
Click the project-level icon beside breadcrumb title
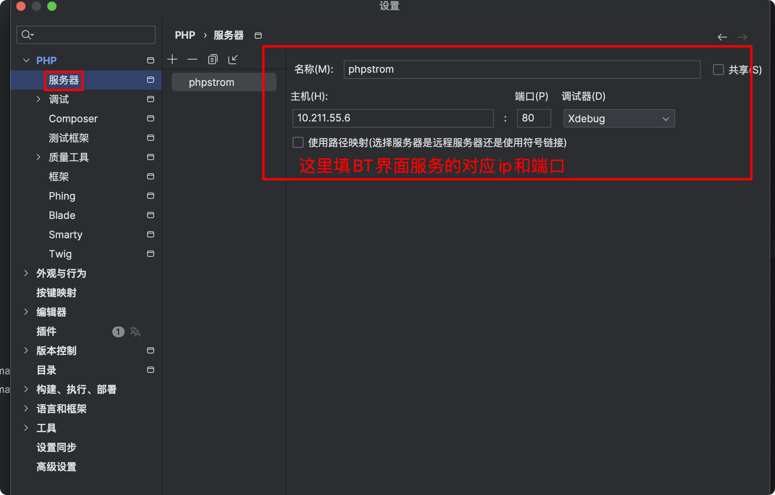point(258,36)
